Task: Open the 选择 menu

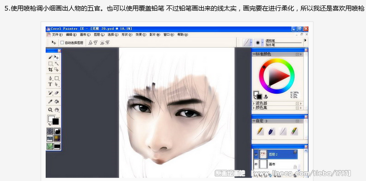Action: [113, 35]
